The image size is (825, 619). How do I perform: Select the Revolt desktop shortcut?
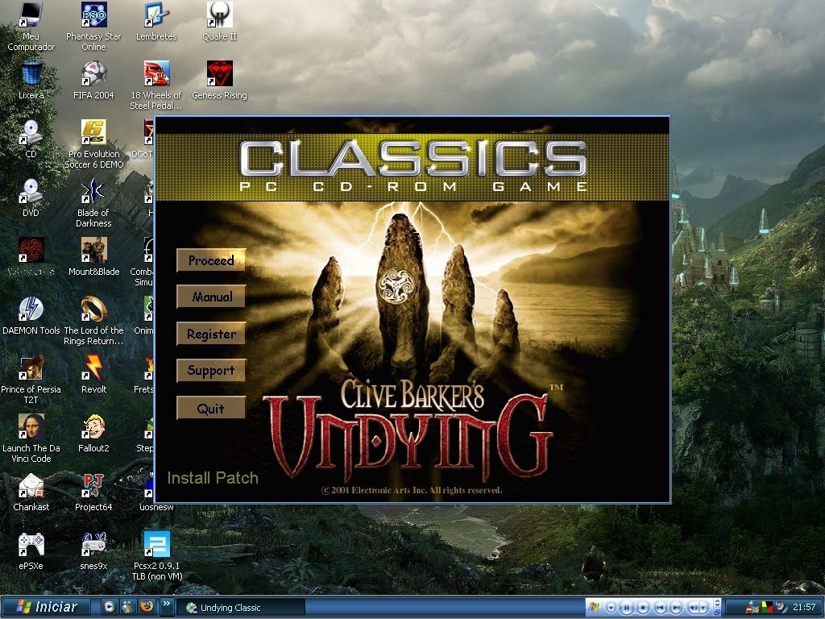tap(93, 374)
